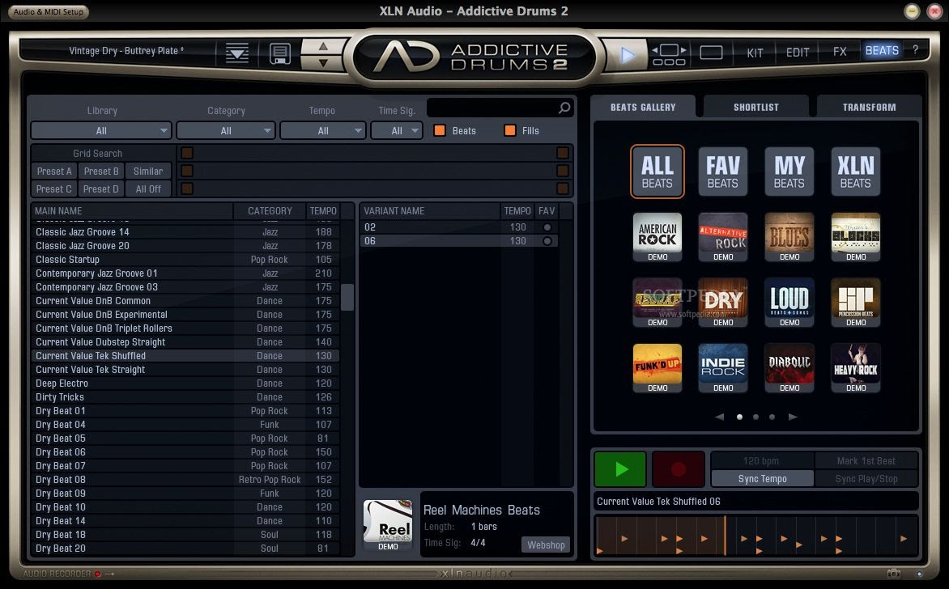Open the Library dropdown
This screenshot has height=589, width=949.
click(101, 130)
